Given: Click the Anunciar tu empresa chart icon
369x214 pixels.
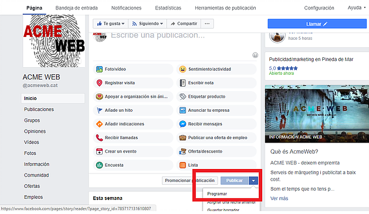Looking at the screenshot, I should [x=182, y=111].
